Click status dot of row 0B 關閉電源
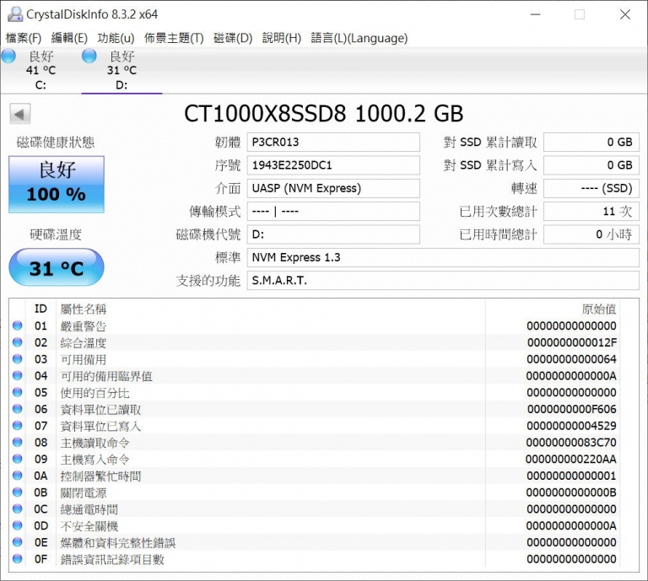The width and height of the screenshot is (648, 581). tap(18, 492)
